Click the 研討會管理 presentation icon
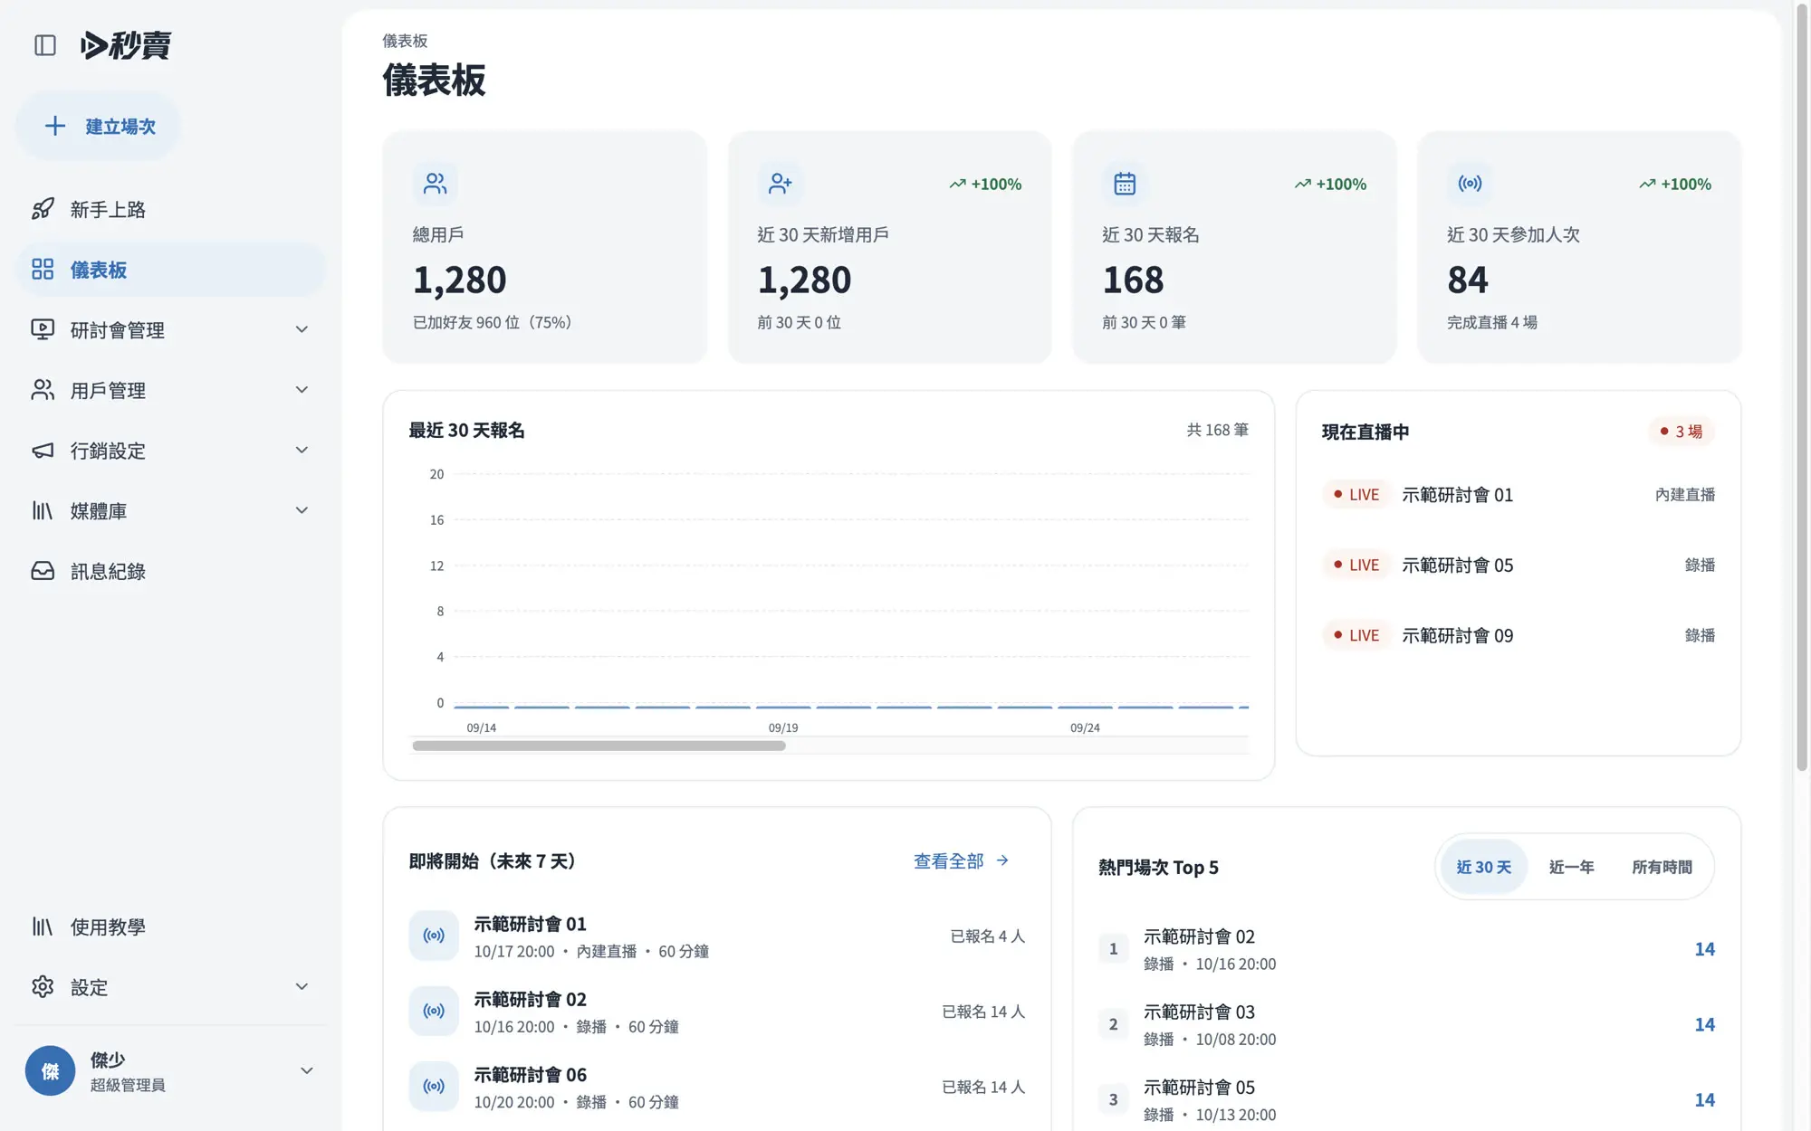The width and height of the screenshot is (1811, 1131). coord(43,329)
